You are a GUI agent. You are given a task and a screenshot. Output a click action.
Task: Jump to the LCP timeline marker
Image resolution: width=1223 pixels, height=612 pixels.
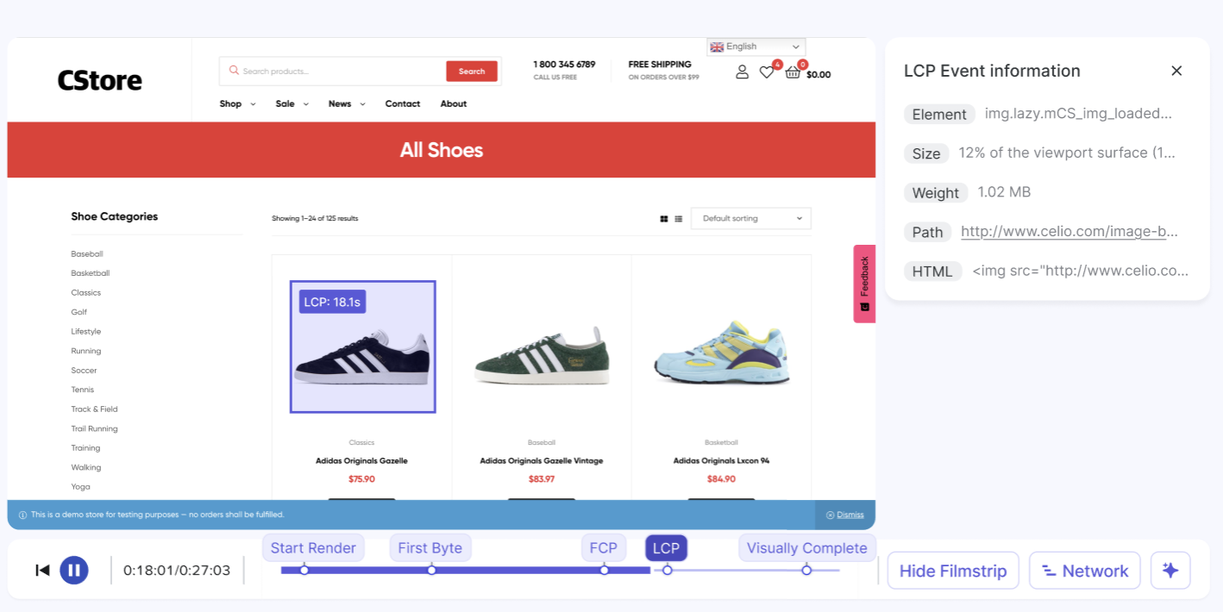(x=666, y=548)
